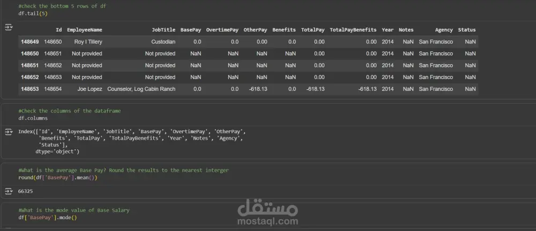Click the df['BasePay'].mode() code line
The image size is (536, 231).
48,217
